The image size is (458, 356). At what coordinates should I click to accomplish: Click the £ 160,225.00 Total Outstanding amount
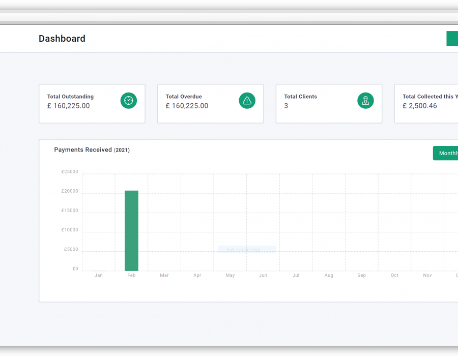coord(69,106)
